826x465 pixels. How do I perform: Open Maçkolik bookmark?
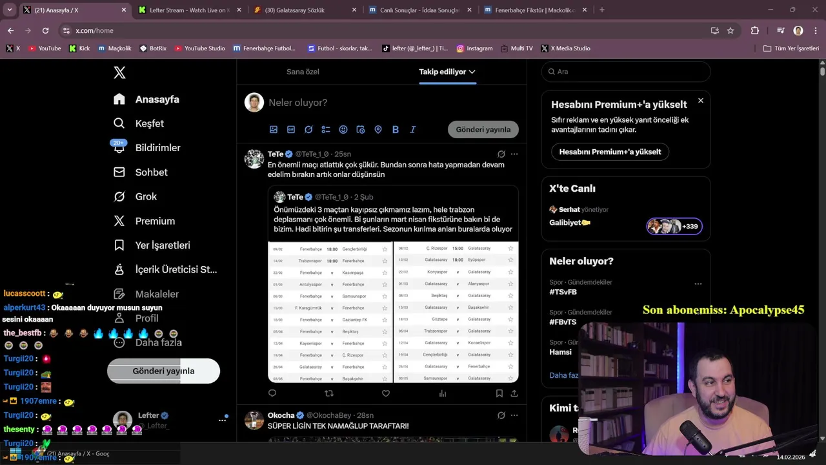115,48
